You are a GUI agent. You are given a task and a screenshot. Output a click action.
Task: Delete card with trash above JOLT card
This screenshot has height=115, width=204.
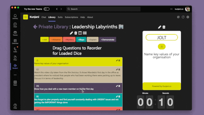tap(164, 27)
